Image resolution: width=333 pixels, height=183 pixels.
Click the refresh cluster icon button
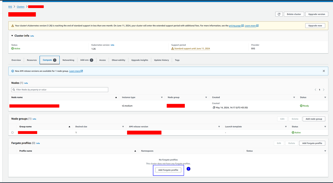tap(279, 14)
